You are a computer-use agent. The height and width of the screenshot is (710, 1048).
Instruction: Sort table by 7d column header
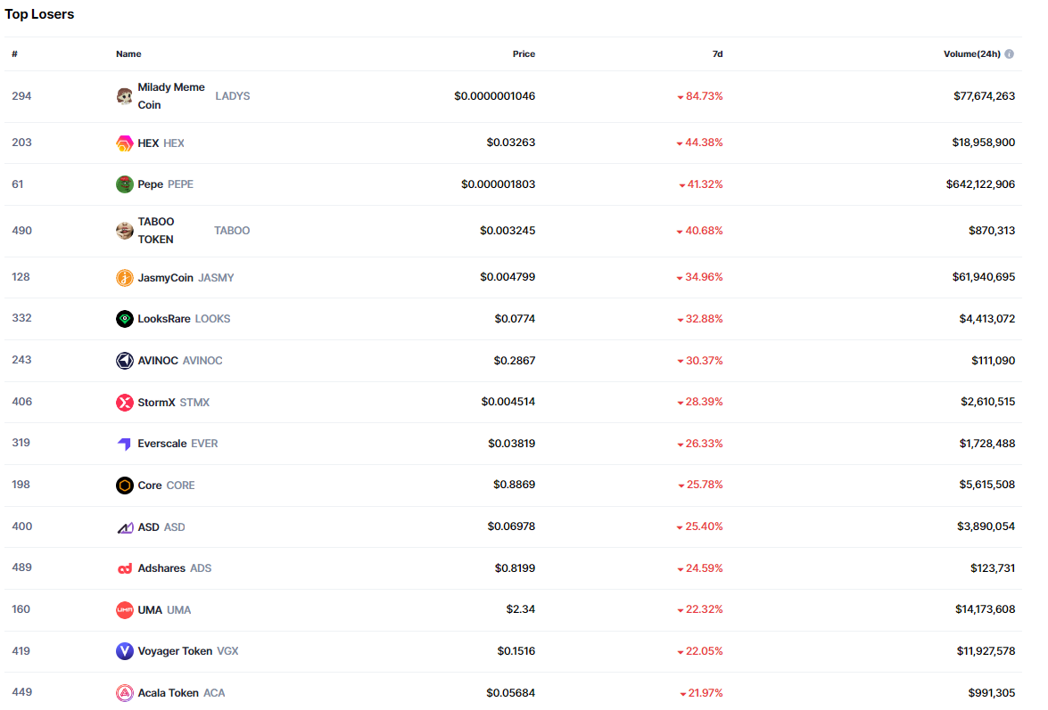(x=717, y=54)
